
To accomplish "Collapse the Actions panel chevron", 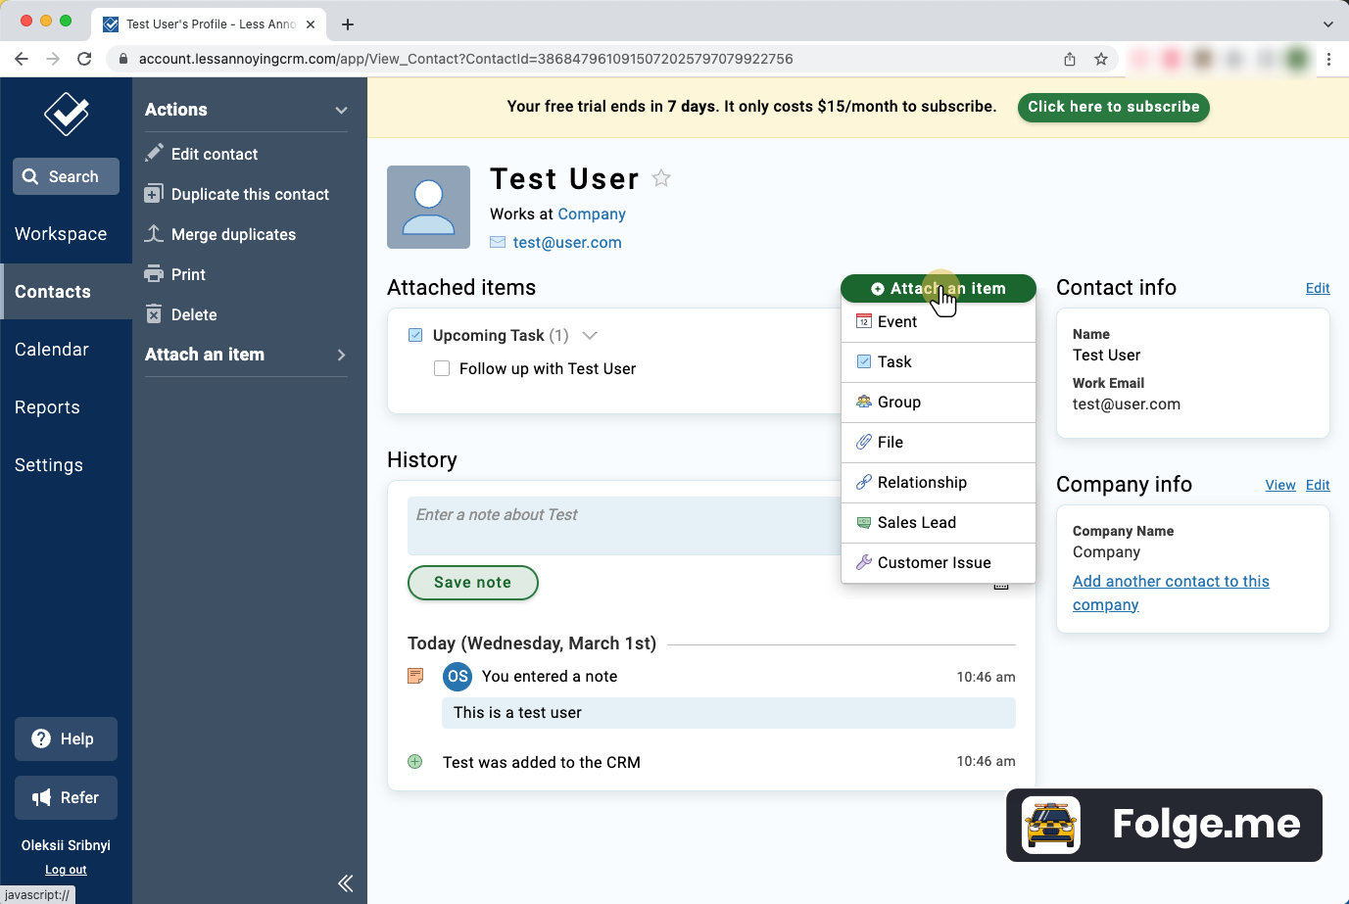I will (341, 110).
